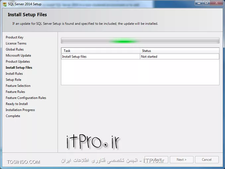Go to the Microsoft Update step

pos(18,55)
